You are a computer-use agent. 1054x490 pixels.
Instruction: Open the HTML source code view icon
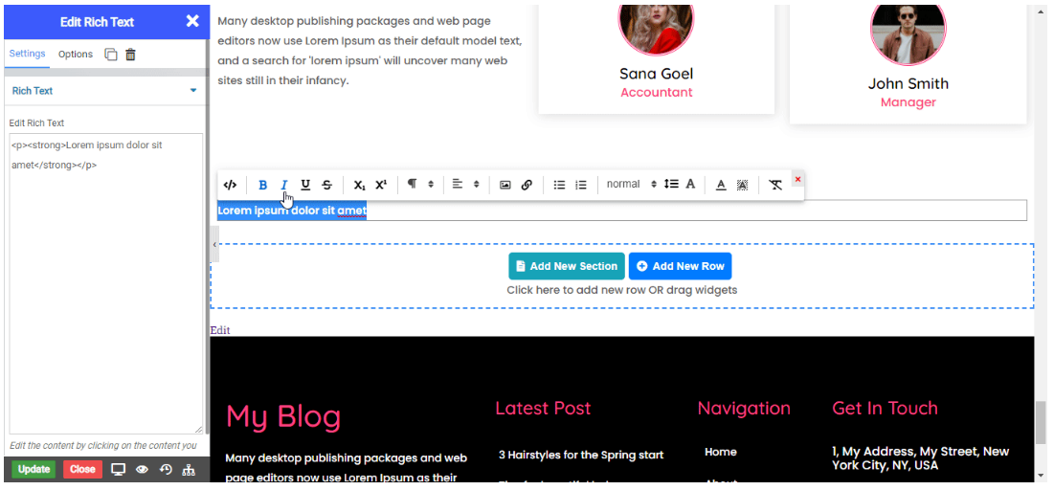230,185
